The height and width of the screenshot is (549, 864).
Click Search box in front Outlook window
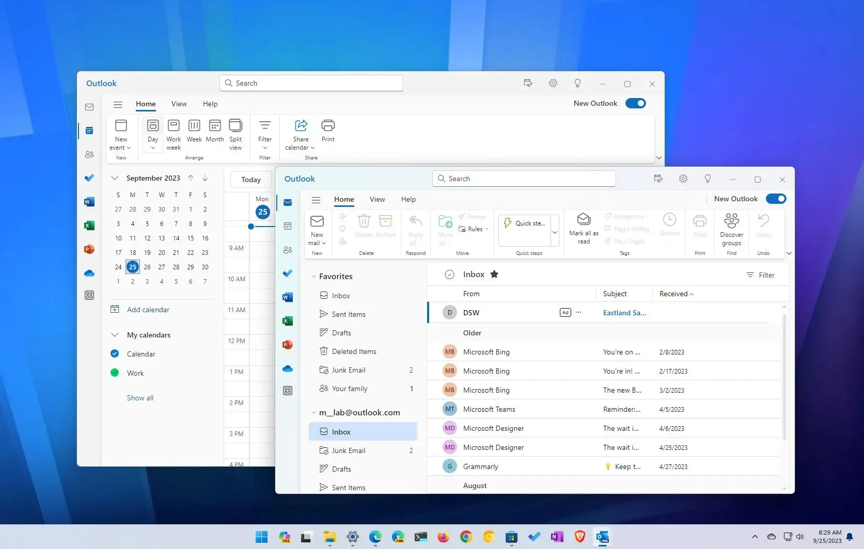click(524, 179)
